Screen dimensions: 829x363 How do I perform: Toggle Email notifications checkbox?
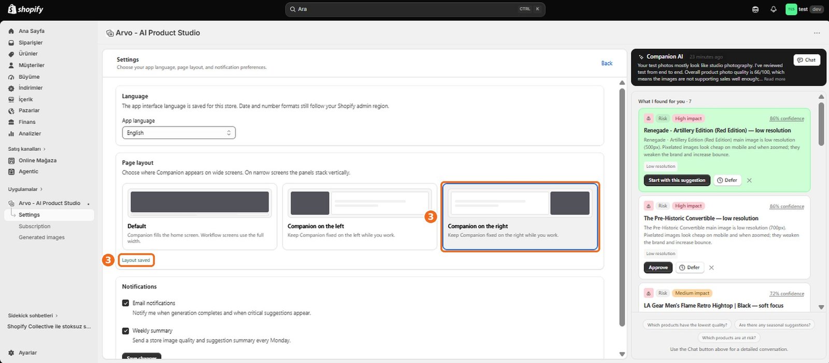(x=125, y=303)
